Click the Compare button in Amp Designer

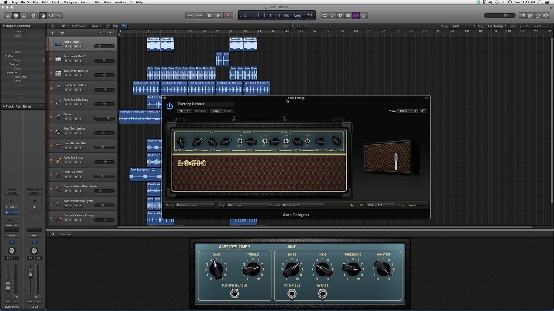click(x=201, y=111)
